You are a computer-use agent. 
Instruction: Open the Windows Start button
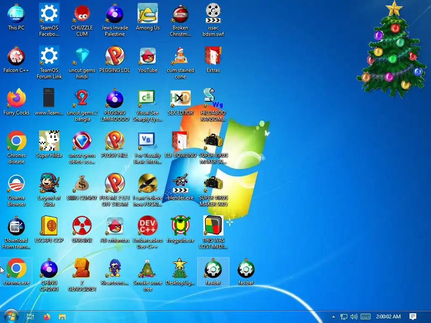(11, 316)
